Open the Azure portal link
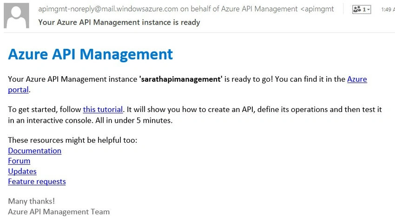This screenshot has height=224, width=395. click(x=357, y=79)
